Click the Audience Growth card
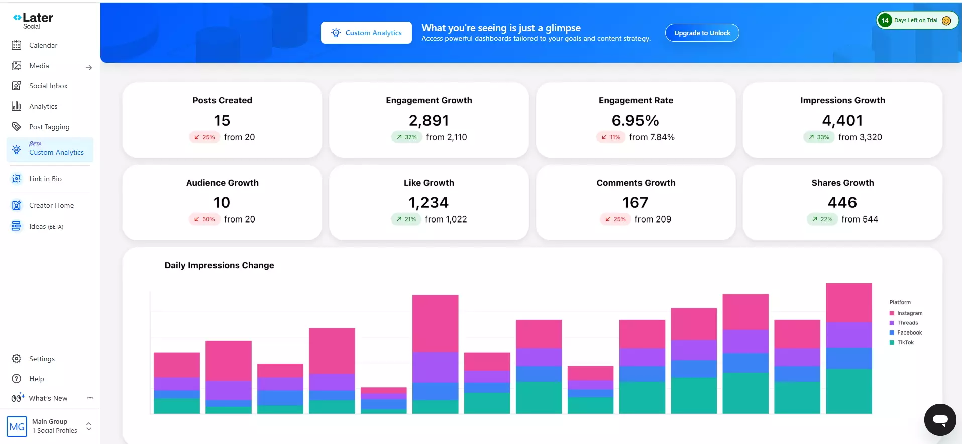 tap(222, 202)
